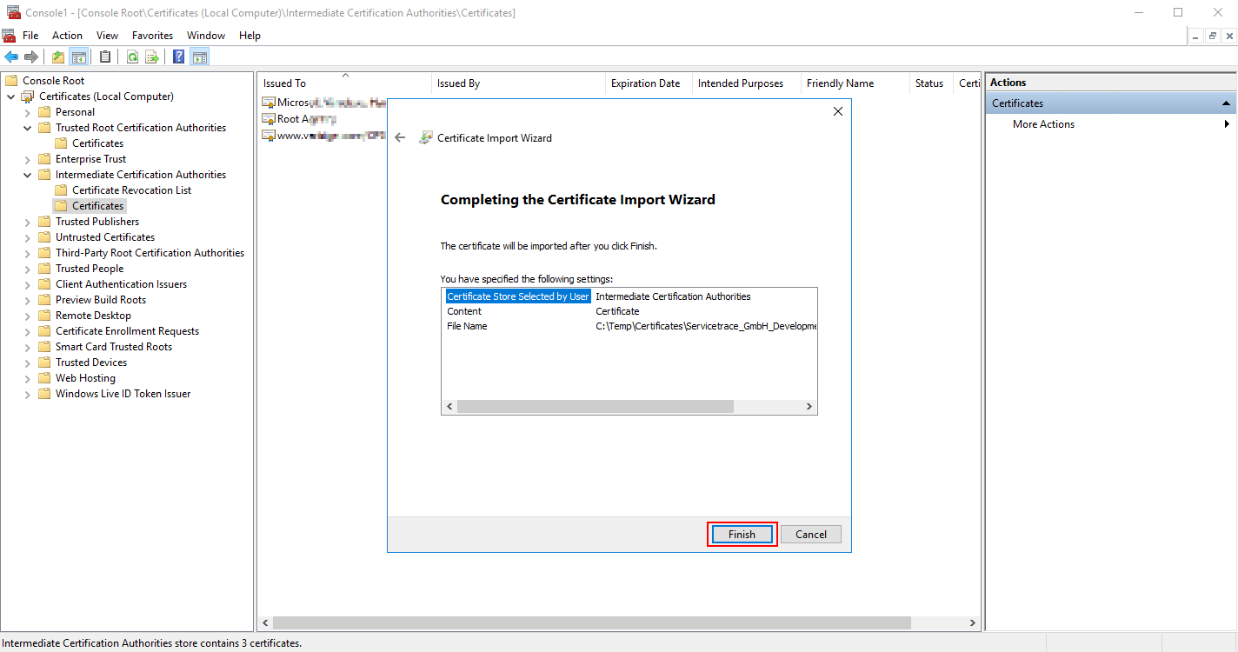Click the Certificate Import Wizard shield icon

coord(424,137)
